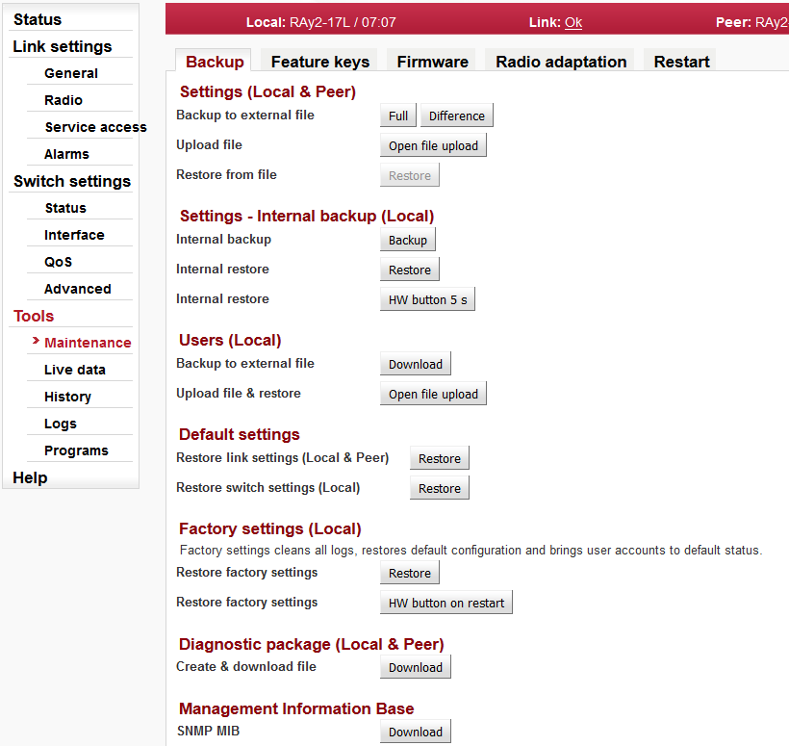Select QoS under Switch settings

[58, 262]
